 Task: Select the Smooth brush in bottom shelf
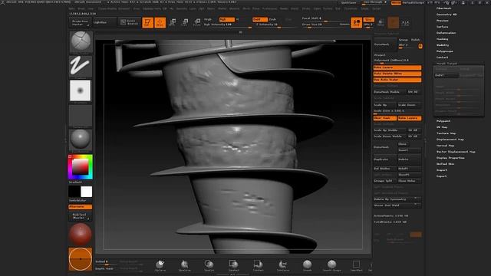[307, 265]
